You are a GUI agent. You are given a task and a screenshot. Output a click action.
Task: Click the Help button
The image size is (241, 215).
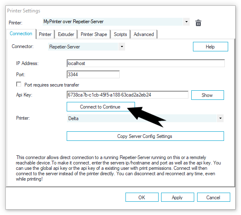tap(210, 46)
